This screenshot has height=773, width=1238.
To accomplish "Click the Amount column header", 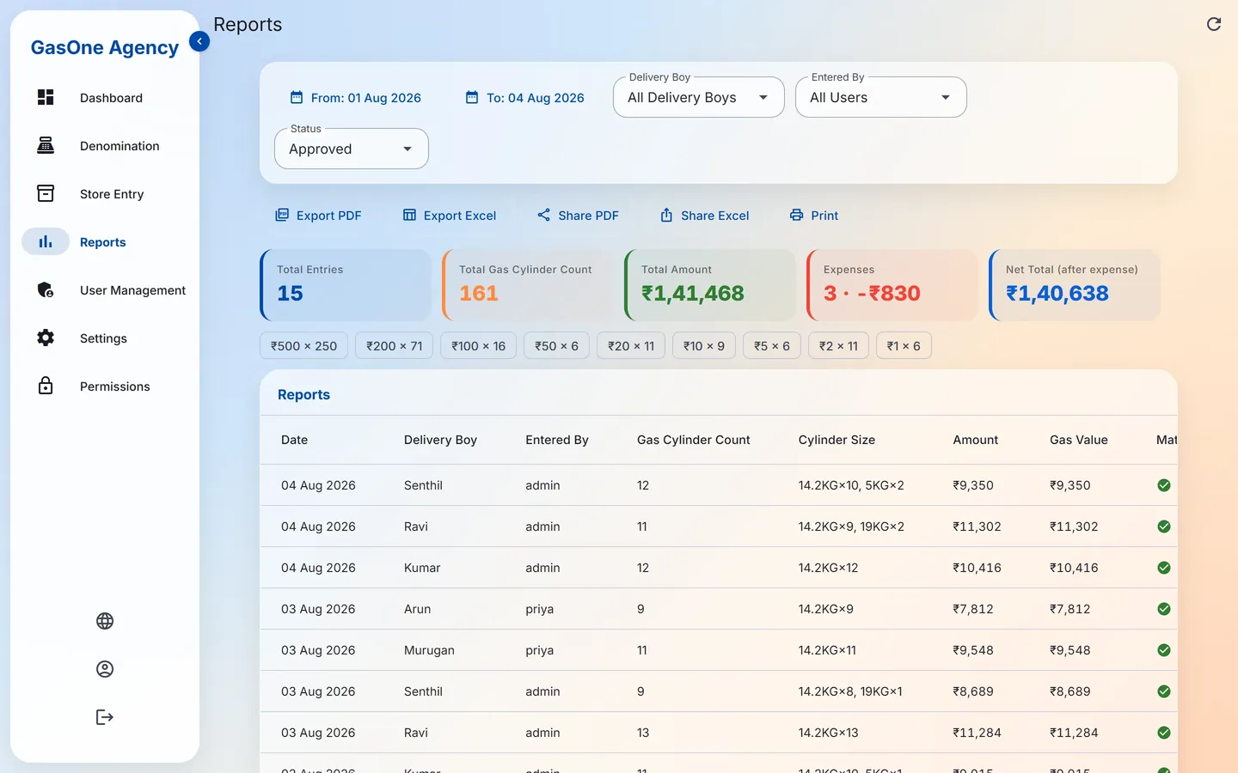I will click(975, 440).
